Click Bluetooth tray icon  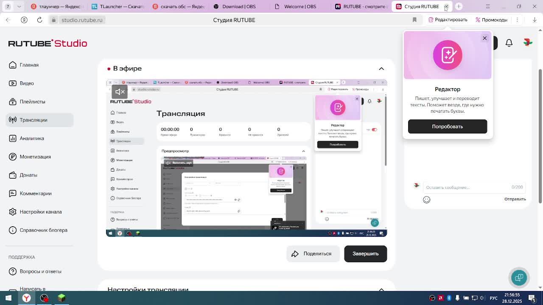(x=449, y=298)
